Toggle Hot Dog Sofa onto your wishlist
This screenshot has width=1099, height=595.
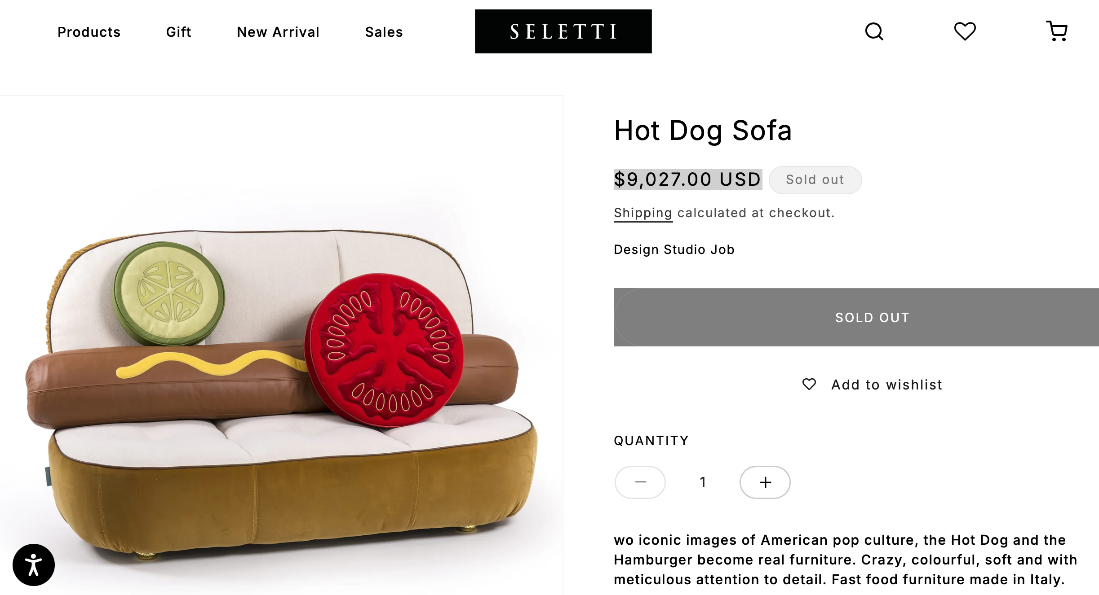(872, 384)
